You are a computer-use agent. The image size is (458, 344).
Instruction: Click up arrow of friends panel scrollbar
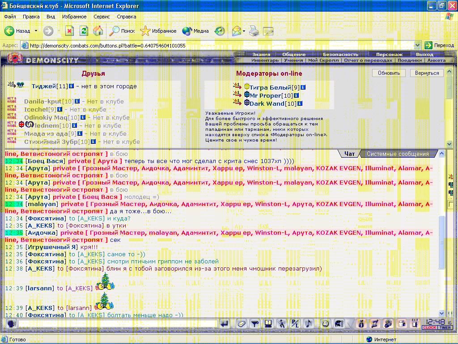449,72
